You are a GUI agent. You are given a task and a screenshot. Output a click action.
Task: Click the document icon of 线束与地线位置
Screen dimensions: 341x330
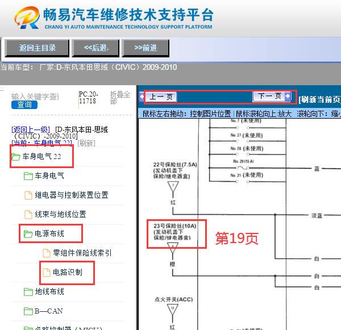[x=28, y=214]
